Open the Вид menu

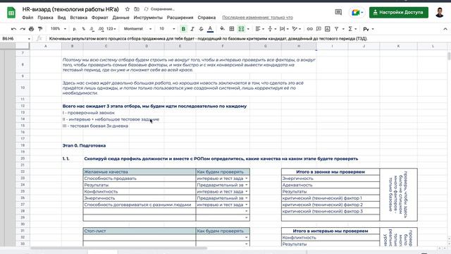coord(61,18)
